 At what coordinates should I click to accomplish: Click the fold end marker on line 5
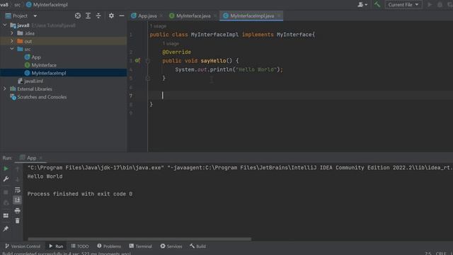(x=148, y=78)
